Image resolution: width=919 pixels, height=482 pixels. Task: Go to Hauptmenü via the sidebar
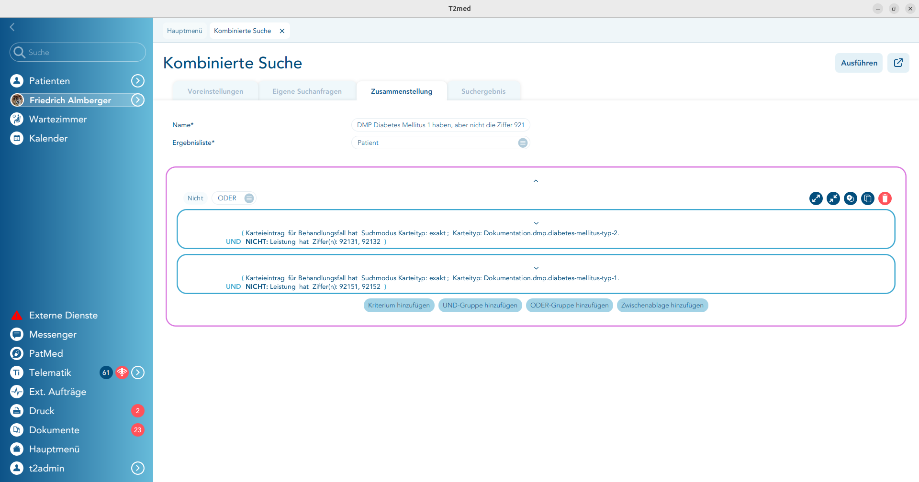[54, 449]
